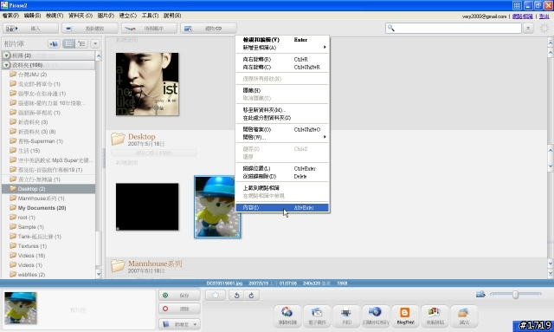This screenshot has height=332, width=554.
Task: Click the search input field
Action: coord(454,28)
